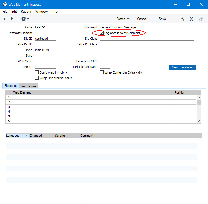This screenshot has height=204, width=208.
Task: Click the Template Element field
Action: (55, 33)
